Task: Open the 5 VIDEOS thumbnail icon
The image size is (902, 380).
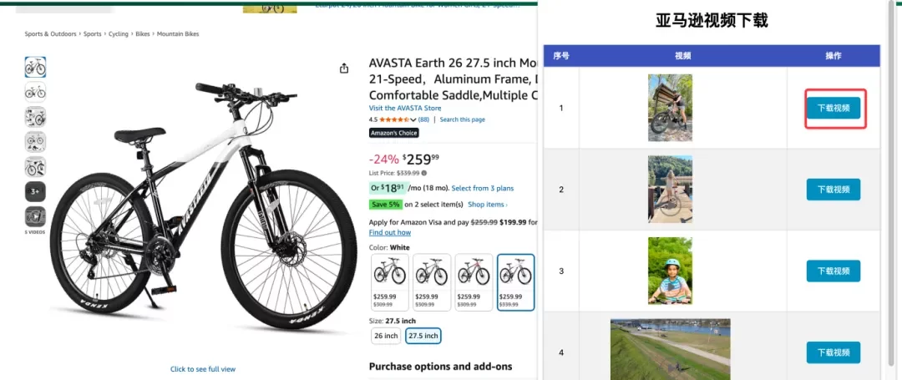Action: (35, 217)
